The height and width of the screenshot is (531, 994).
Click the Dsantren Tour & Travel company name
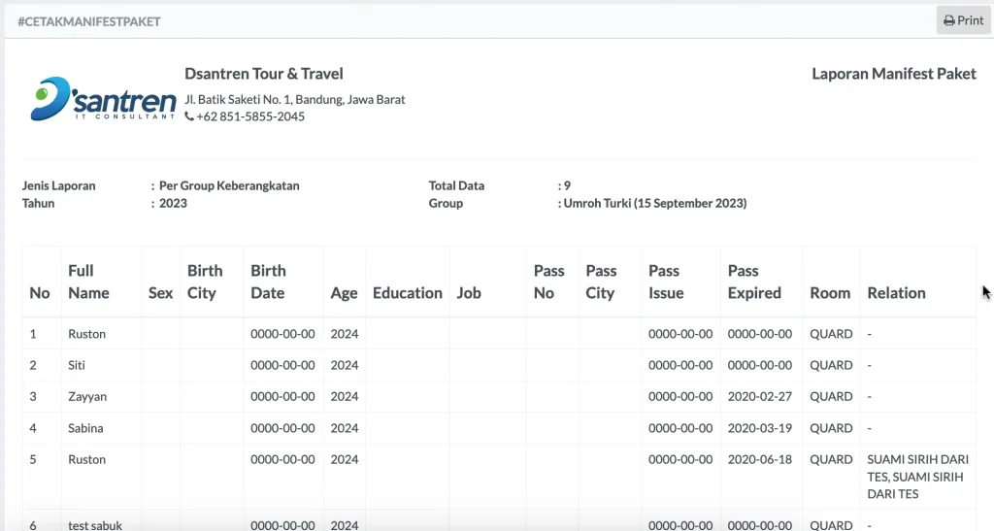(x=264, y=74)
